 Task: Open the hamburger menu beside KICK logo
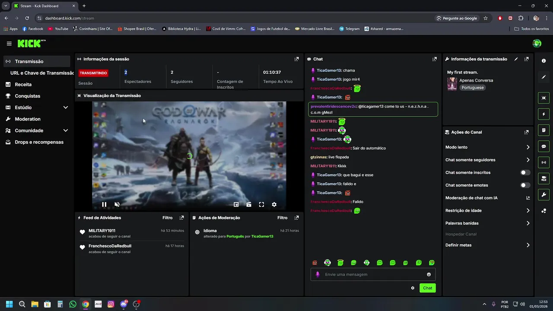coord(9,44)
